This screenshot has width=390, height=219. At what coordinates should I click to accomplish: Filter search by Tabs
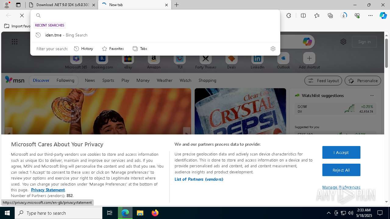tap(140, 49)
